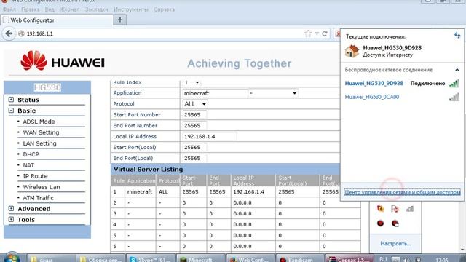Click the taskbar clock showing 17:05
This screenshot has width=466, height=262.
[x=442, y=260]
